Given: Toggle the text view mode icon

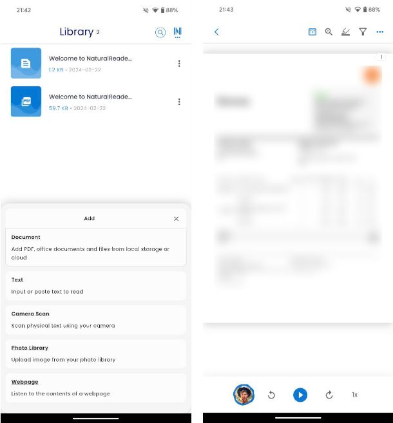Looking at the screenshot, I should [x=312, y=32].
